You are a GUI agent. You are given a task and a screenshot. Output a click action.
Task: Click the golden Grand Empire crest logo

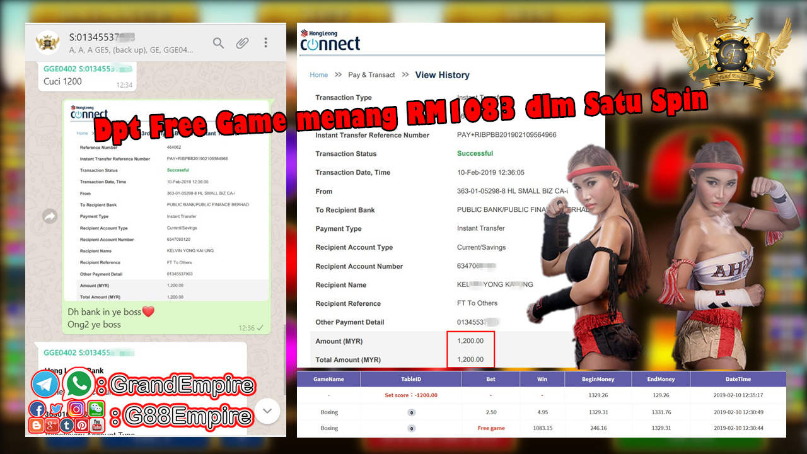(x=731, y=54)
